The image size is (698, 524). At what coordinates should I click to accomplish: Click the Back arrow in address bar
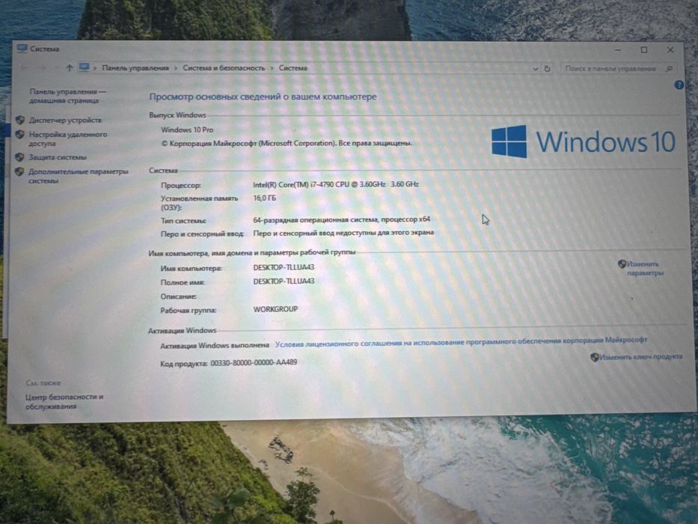(25, 67)
